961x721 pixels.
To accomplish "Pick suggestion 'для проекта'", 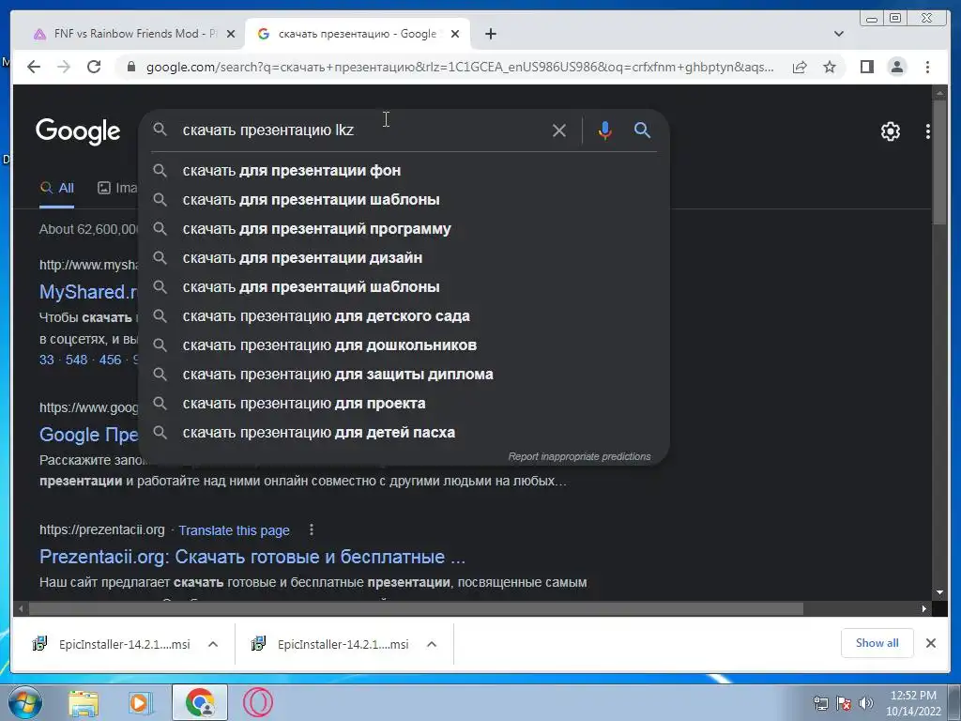I will (404, 404).
